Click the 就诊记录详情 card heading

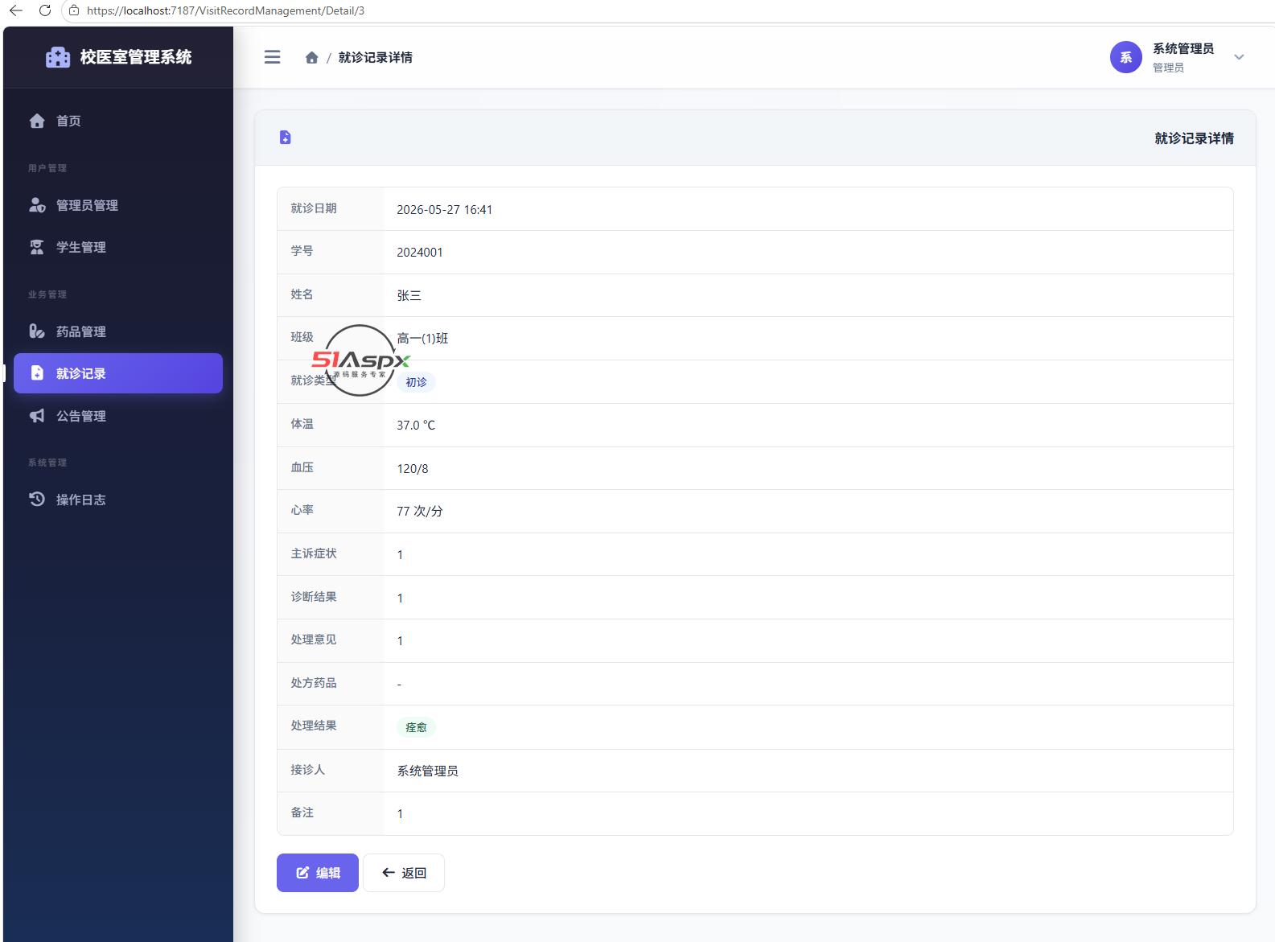click(1194, 138)
